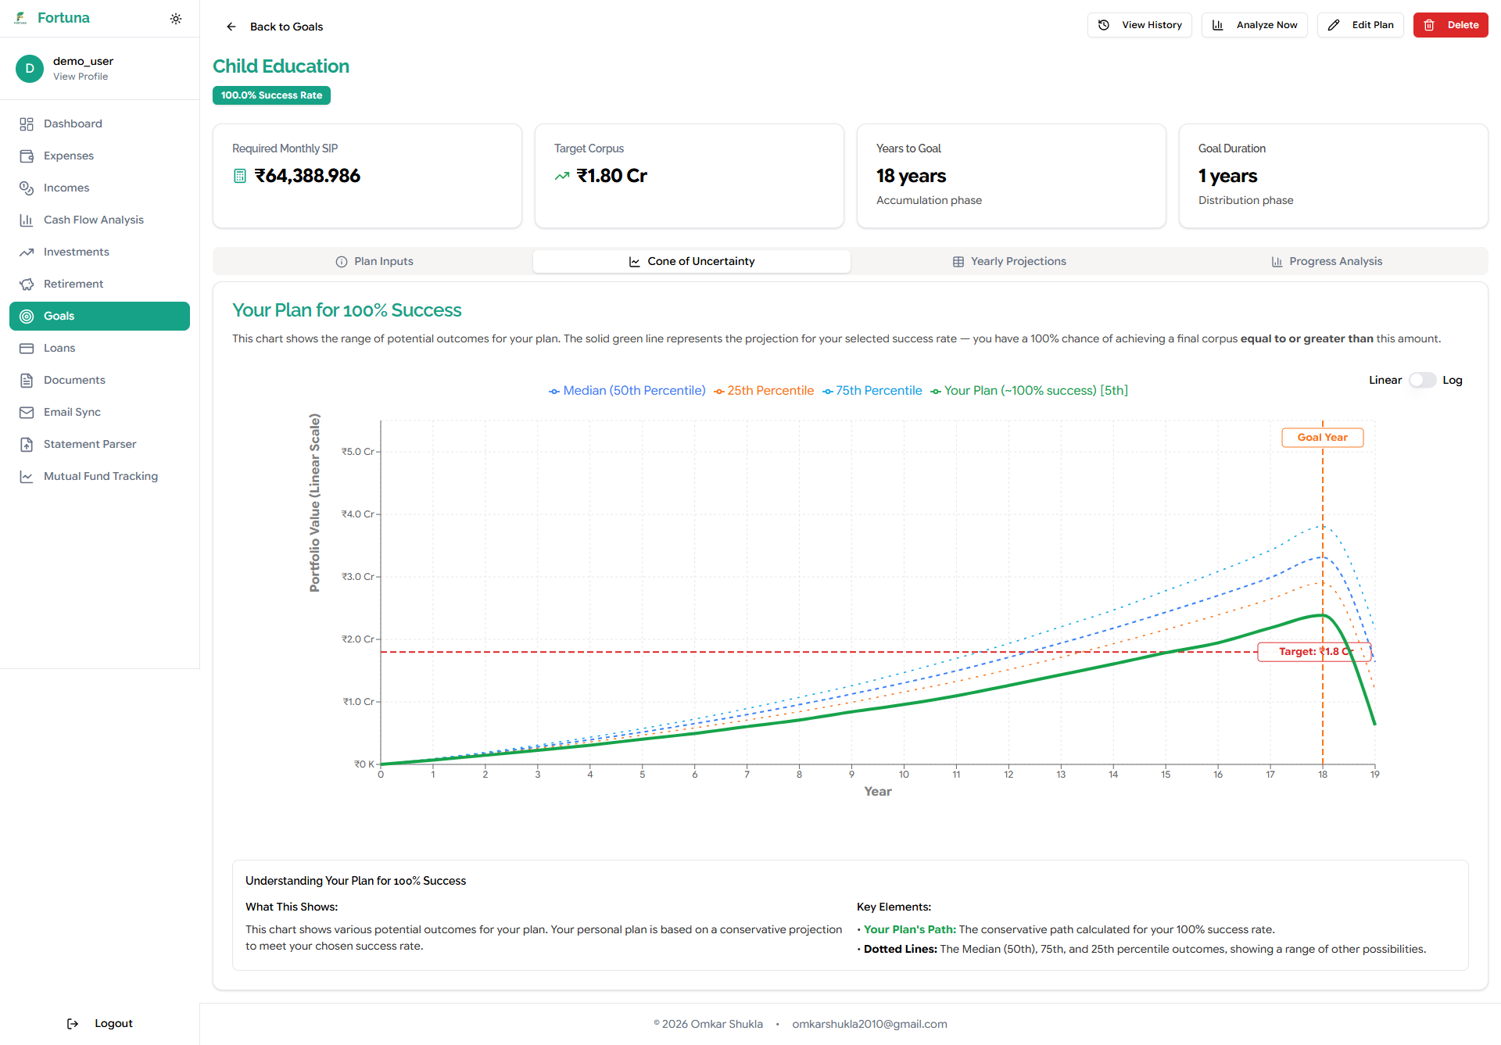Image resolution: width=1501 pixels, height=1045 pixels.
Task: Open the Plan Inputs tab
Action: [374, 261]
